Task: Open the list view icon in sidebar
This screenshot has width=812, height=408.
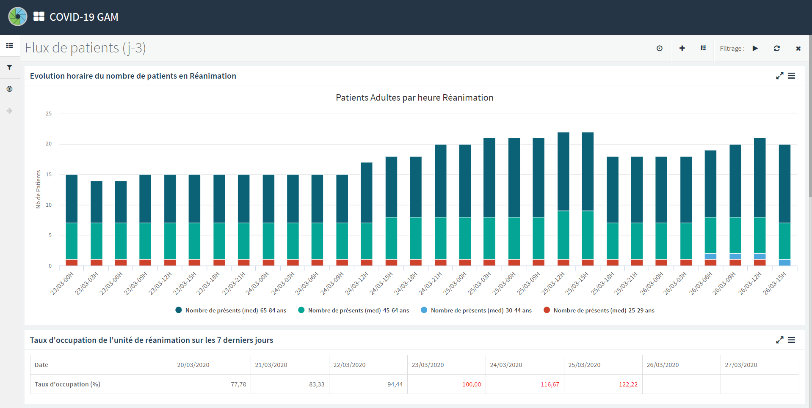Action: [x=9, y=46]
